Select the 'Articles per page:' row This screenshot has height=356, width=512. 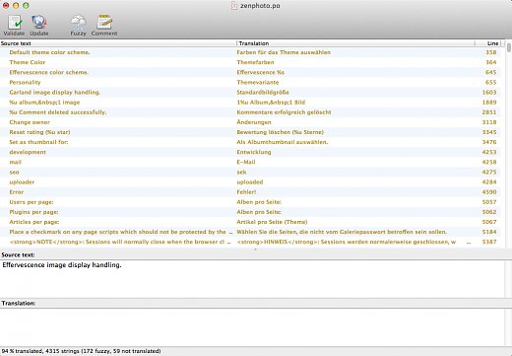click(250, 222)
